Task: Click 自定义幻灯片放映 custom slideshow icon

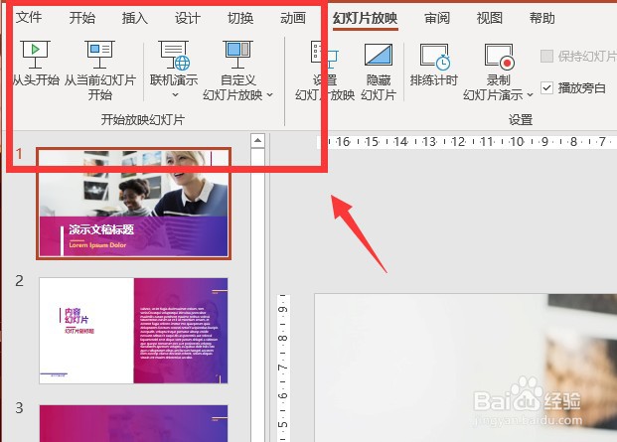Action: 237,55
